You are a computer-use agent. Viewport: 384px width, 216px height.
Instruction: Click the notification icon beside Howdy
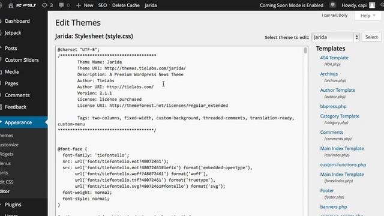pos(332,5)
